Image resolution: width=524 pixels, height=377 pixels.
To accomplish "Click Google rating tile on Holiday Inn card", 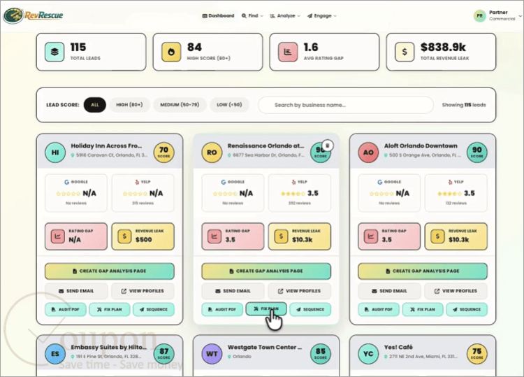I will click(x=76, y=193).
